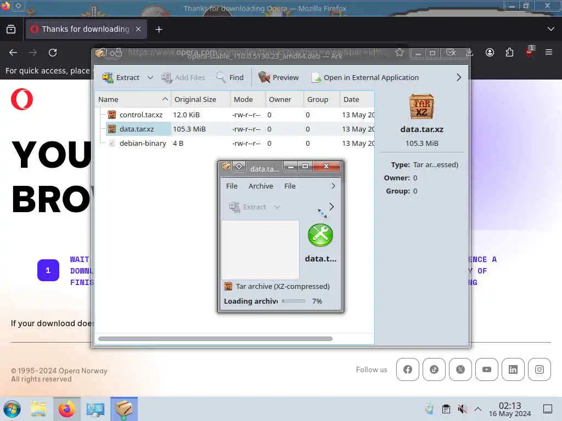This screenshot has width=562, height=421.
Task: Open Firefox View icon
Action: 11,30
